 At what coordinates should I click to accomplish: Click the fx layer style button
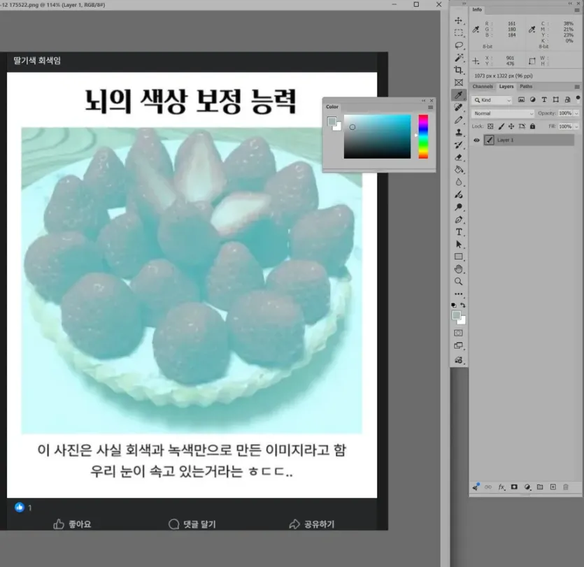[501, 487]
